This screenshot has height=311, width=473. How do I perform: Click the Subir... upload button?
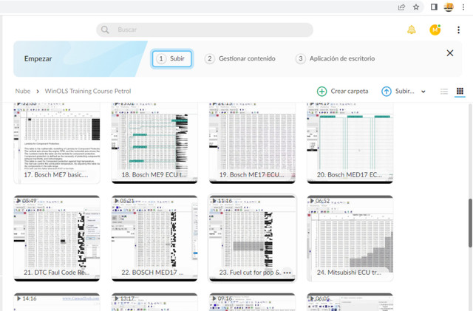point(398,91)
